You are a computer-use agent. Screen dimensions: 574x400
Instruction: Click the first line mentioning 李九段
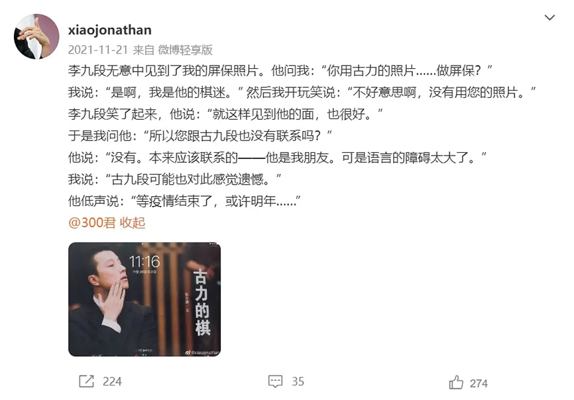pyautogui.click(x=280, y=70)
